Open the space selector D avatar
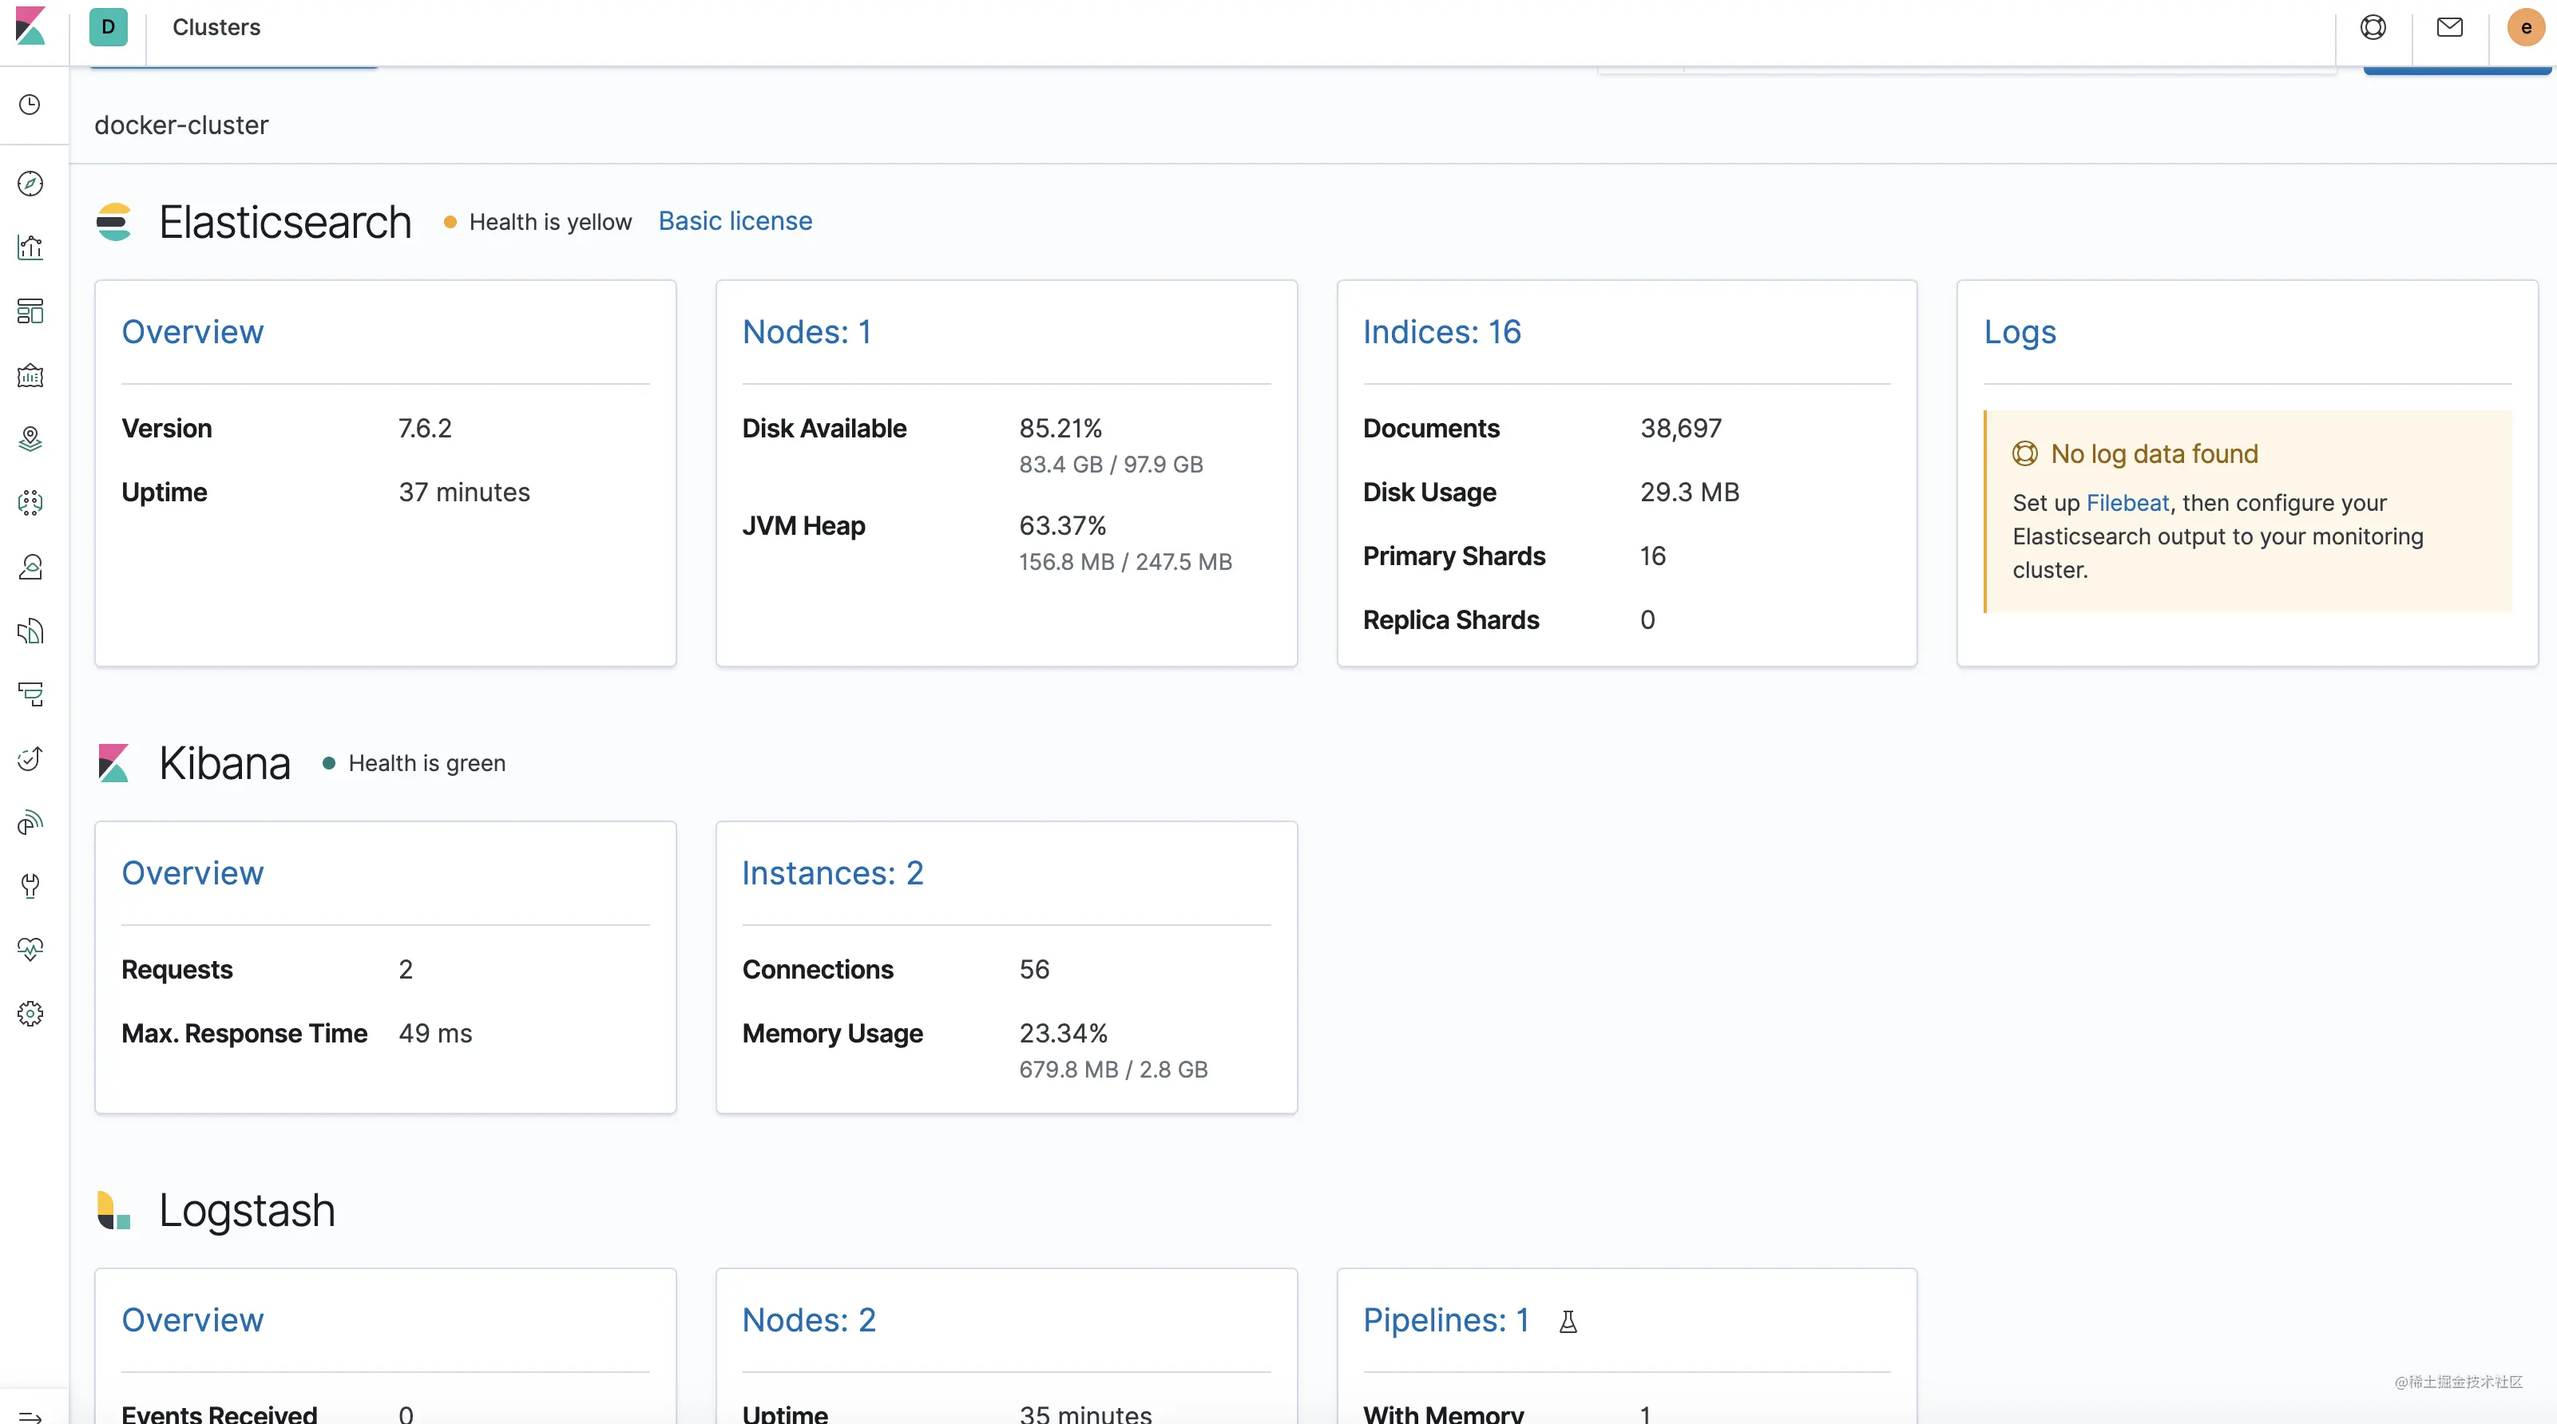 [x=108, y=27]
